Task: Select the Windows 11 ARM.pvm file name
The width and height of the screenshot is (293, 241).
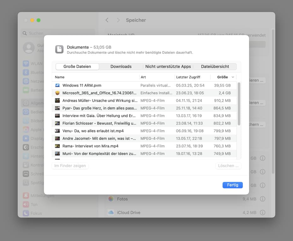Action: [82, 85]
